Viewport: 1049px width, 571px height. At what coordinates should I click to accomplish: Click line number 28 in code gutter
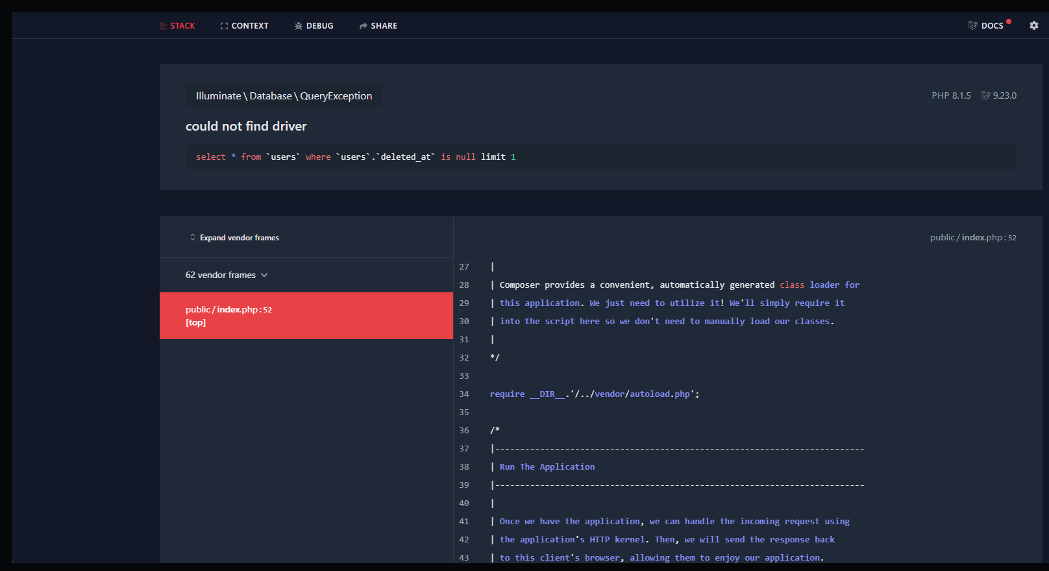[464, 285]
